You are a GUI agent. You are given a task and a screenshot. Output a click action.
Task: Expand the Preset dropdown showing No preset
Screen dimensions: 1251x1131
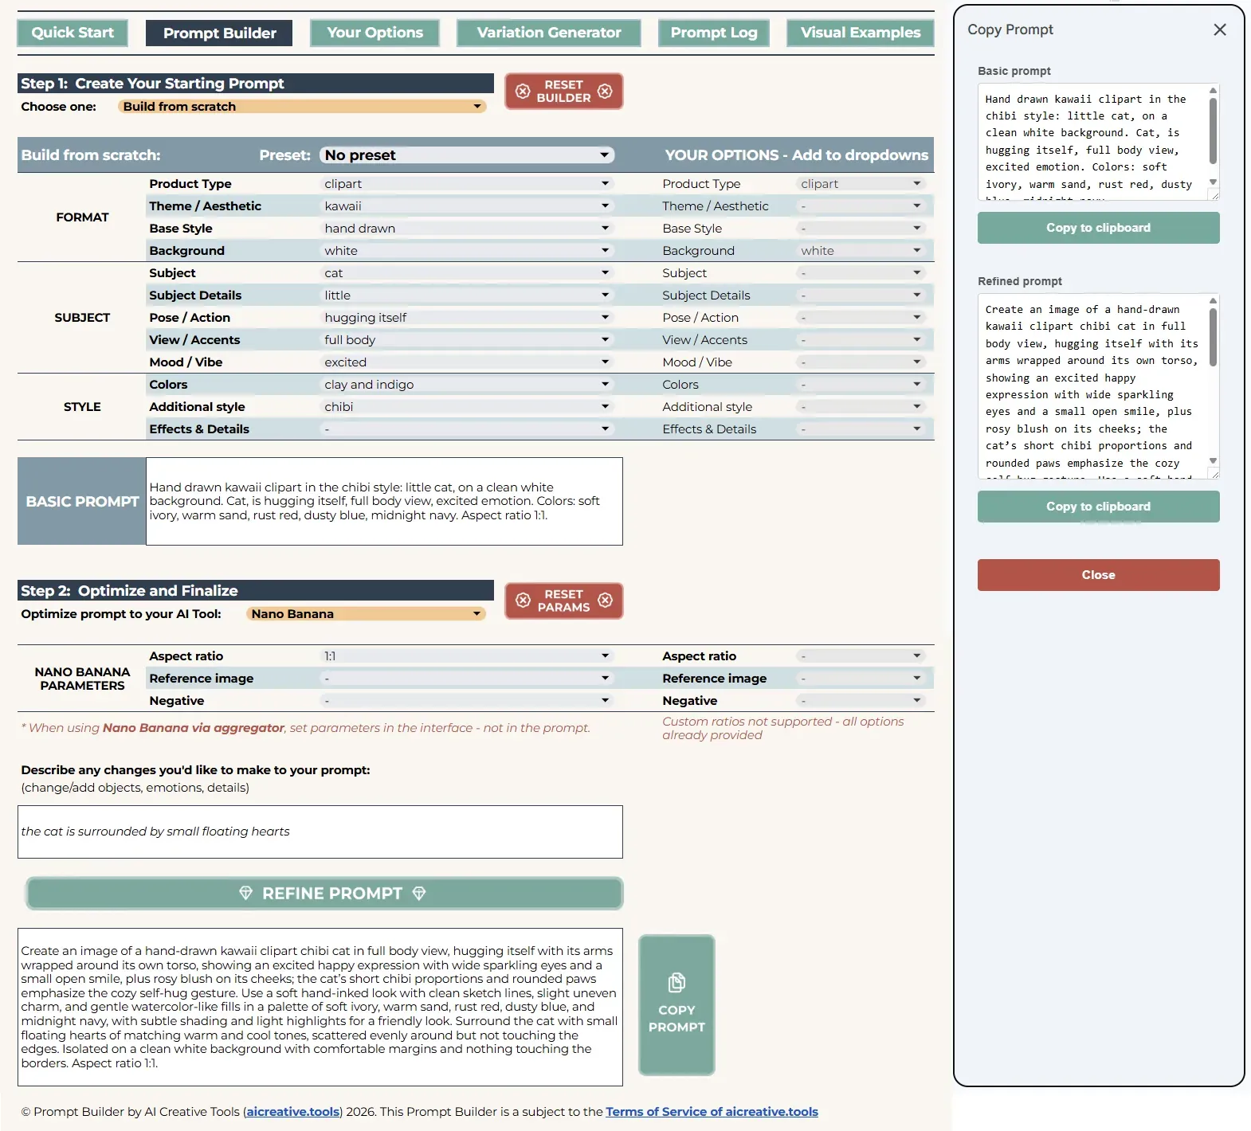[467, 155]
